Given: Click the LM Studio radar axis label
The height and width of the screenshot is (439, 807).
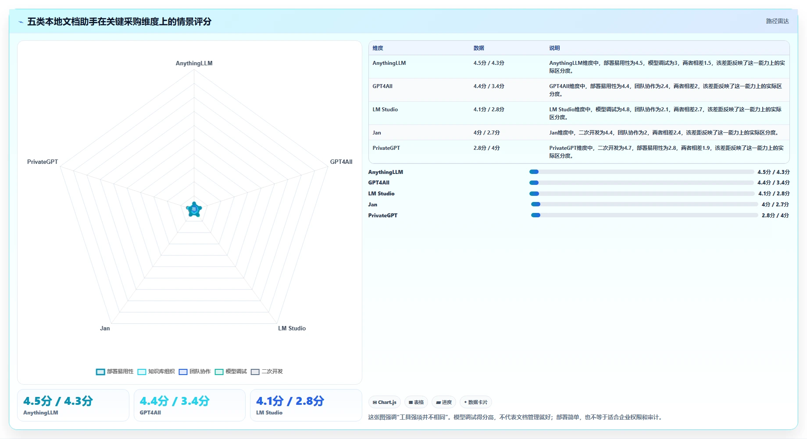Looking at the screenshot, I should [292, 328].
